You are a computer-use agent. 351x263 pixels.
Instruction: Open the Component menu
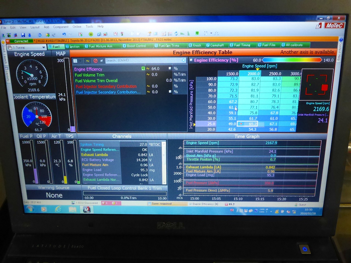(x=61, y=27)
